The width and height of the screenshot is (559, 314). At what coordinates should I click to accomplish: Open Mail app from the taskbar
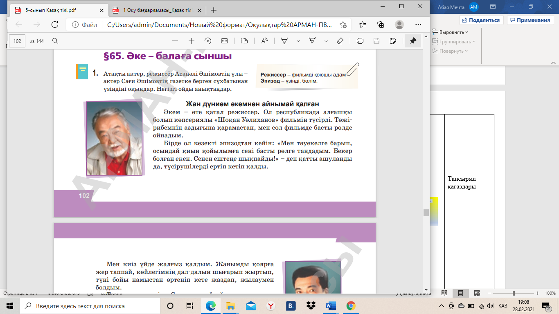click(x=251, y=306)
